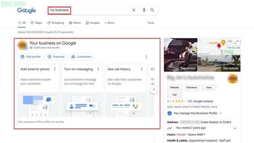Switch to the Images tab

click(x=93, y=23)
